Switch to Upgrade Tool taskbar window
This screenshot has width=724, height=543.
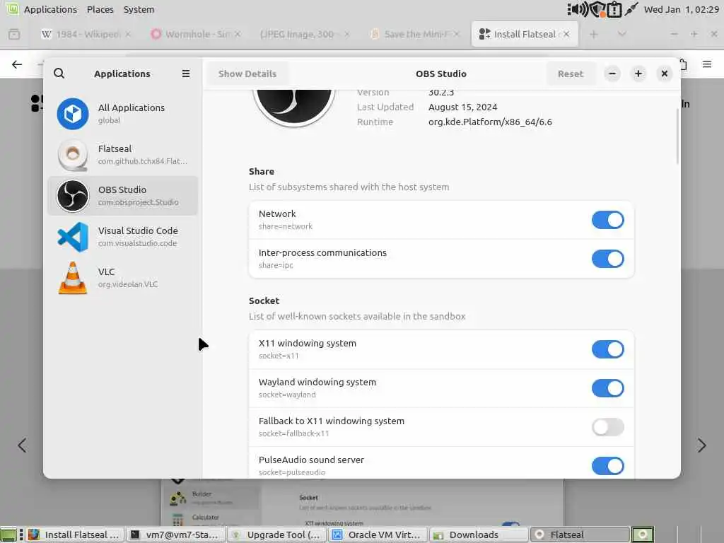click(277, 535)
